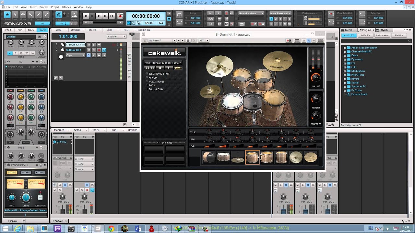Screen dimensions: 415x233
Task: Mute the SI-Drum Kit 1 Pri track
Action: (x=89, y=45)
